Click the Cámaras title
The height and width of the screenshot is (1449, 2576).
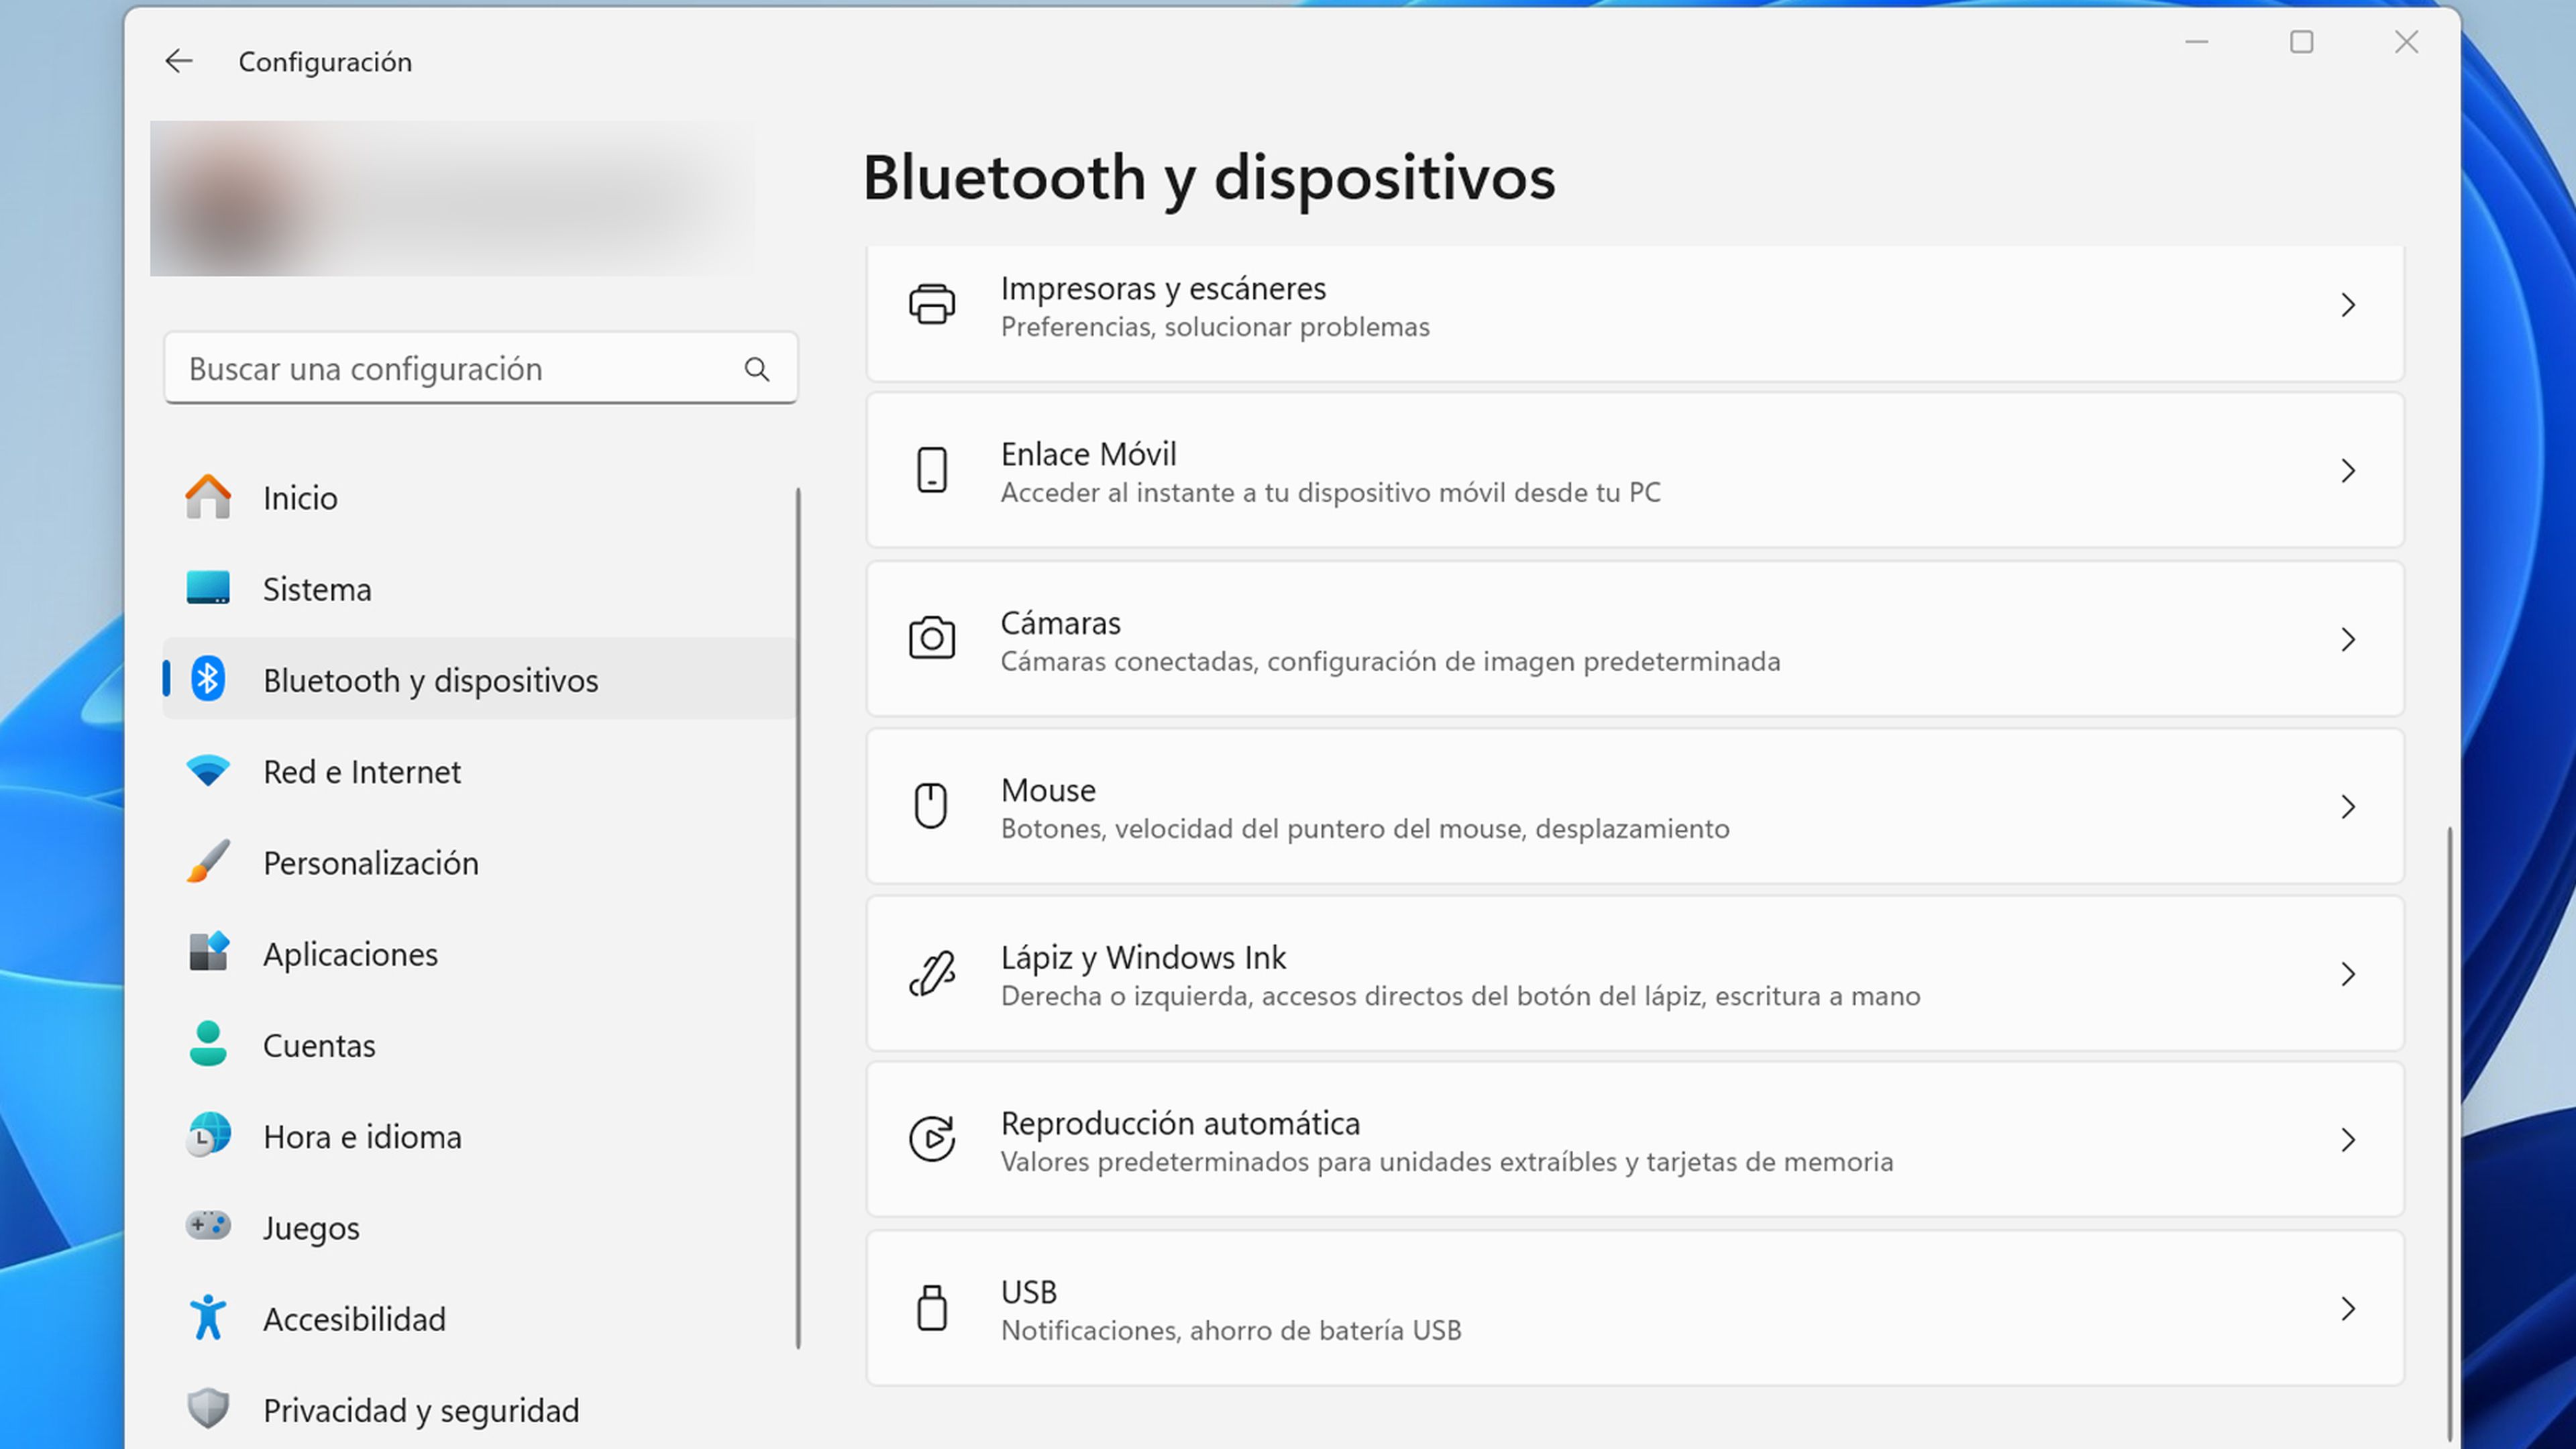click(x=1060, y=623)
